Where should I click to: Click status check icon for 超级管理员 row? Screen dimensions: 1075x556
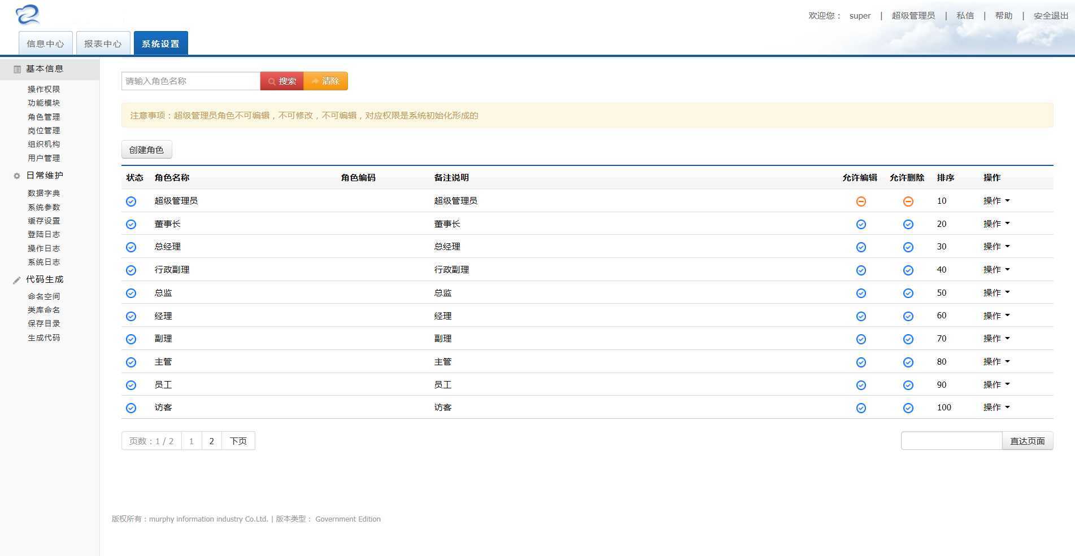click(131, 202)
